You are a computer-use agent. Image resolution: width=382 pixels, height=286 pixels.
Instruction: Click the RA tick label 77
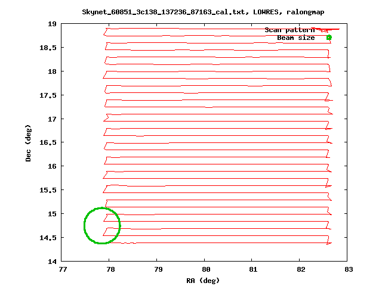pyautogui.click(x=63, y=269)
